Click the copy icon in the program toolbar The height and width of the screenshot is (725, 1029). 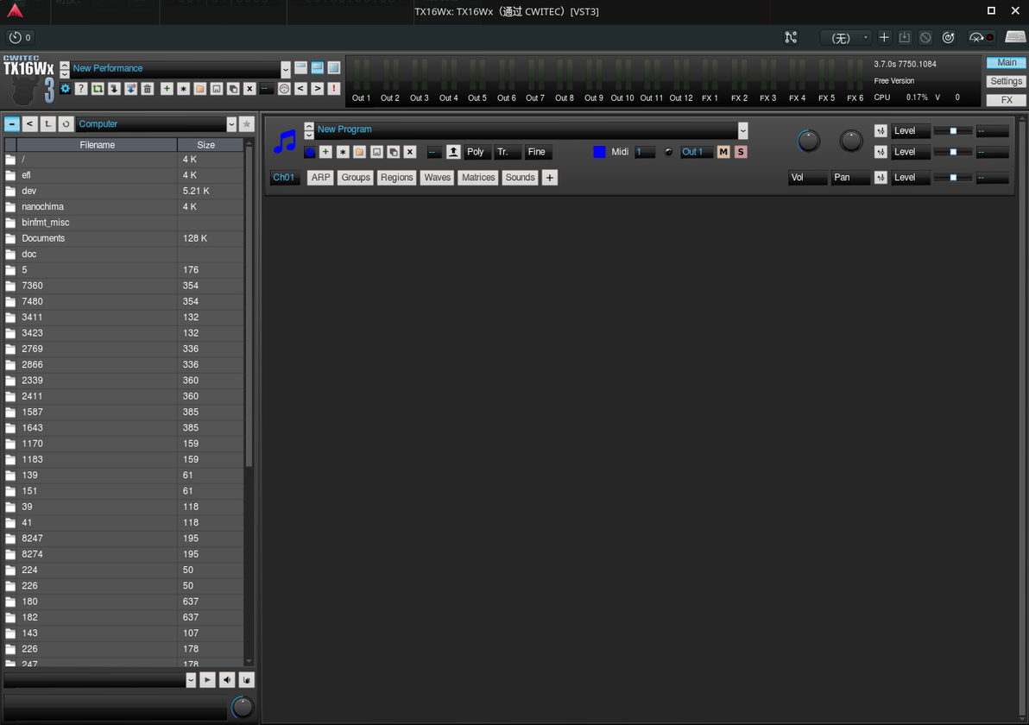click(x=393, y=152)
